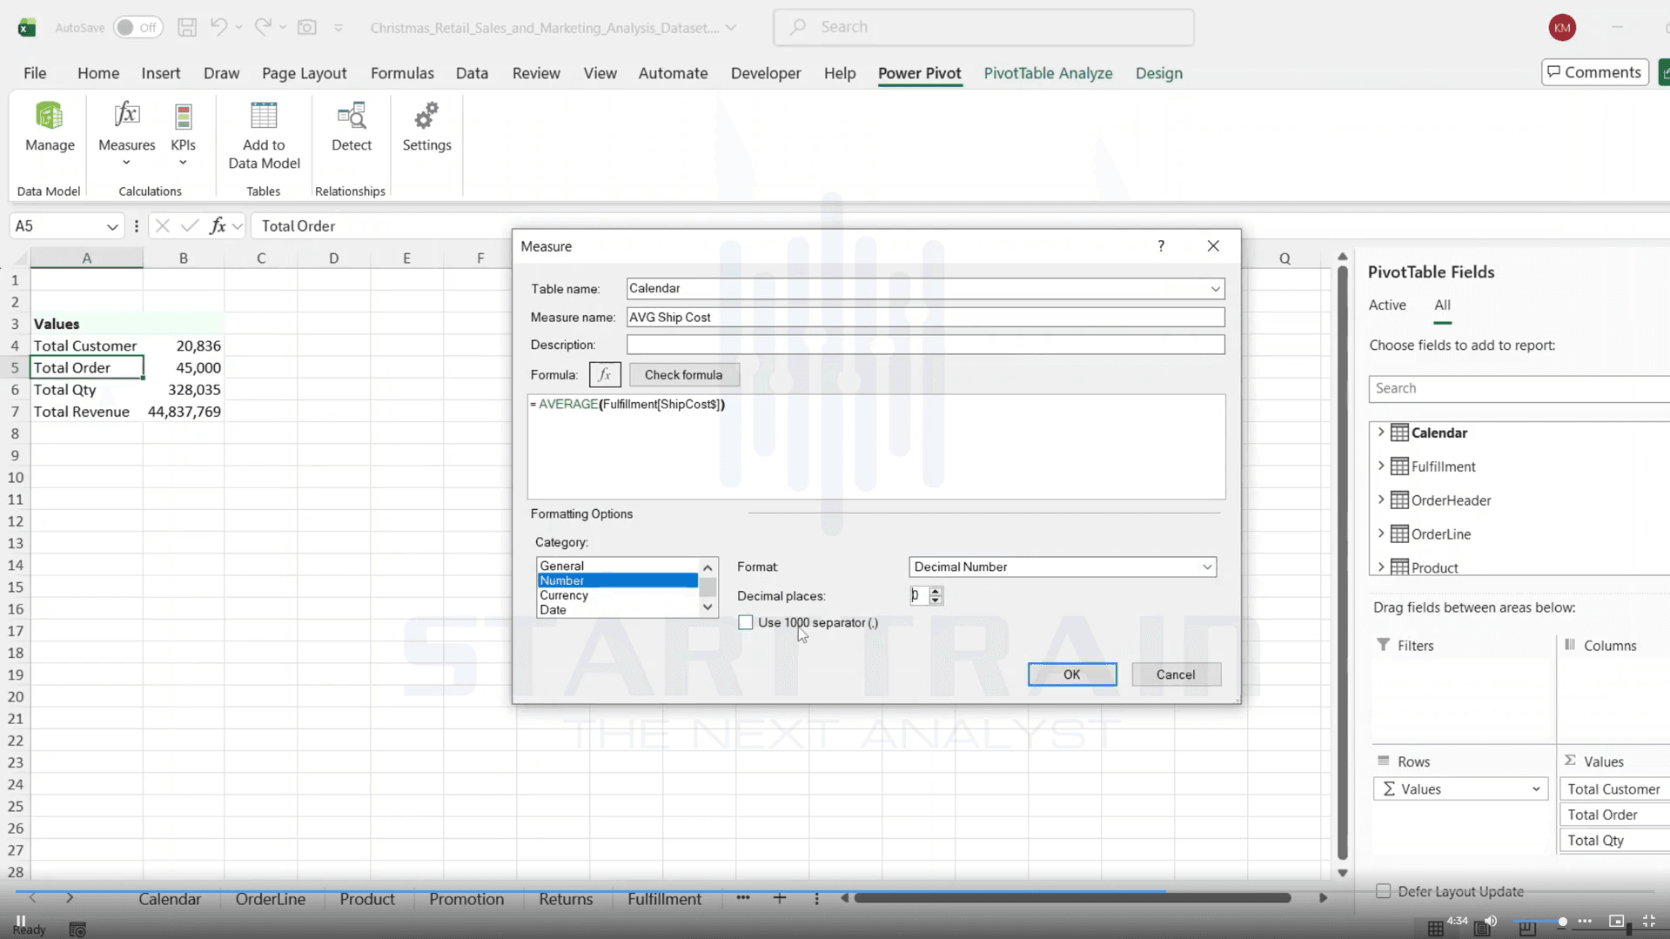This screenshot has width=1670, height=939.
Task: Select the Fulfillment sheet tab
Action: click(x=664, y=899)
